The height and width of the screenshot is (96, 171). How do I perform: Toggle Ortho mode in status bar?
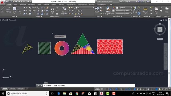click(113, 89)
